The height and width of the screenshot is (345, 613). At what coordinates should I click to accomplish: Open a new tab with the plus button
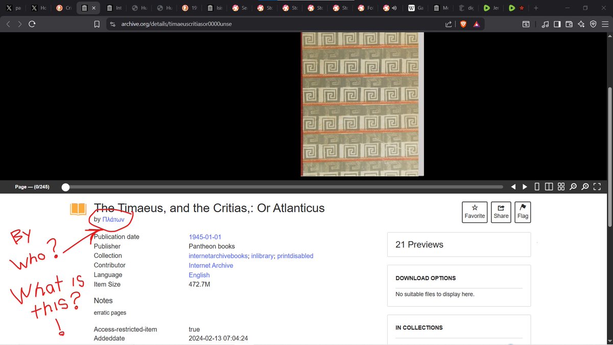click(x=536, y=8)
